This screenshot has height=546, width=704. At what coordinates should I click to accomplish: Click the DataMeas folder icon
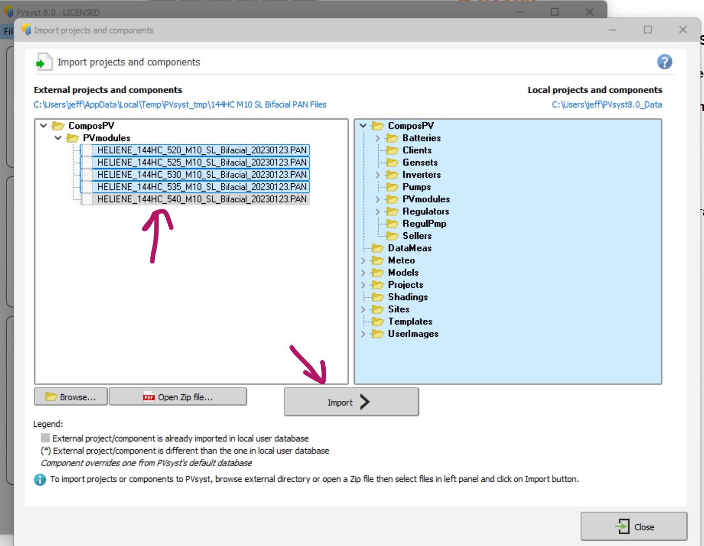(x=378, y=248)
